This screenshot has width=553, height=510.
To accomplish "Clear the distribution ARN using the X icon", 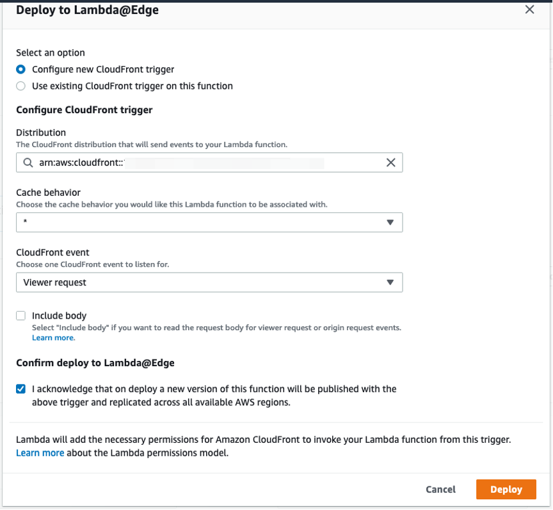I will tap(391, 163).
